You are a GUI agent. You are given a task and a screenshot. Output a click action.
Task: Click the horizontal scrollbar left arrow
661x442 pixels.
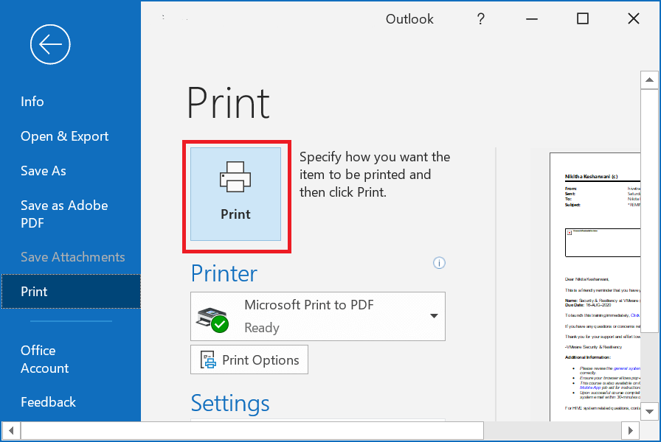point(11,431)
